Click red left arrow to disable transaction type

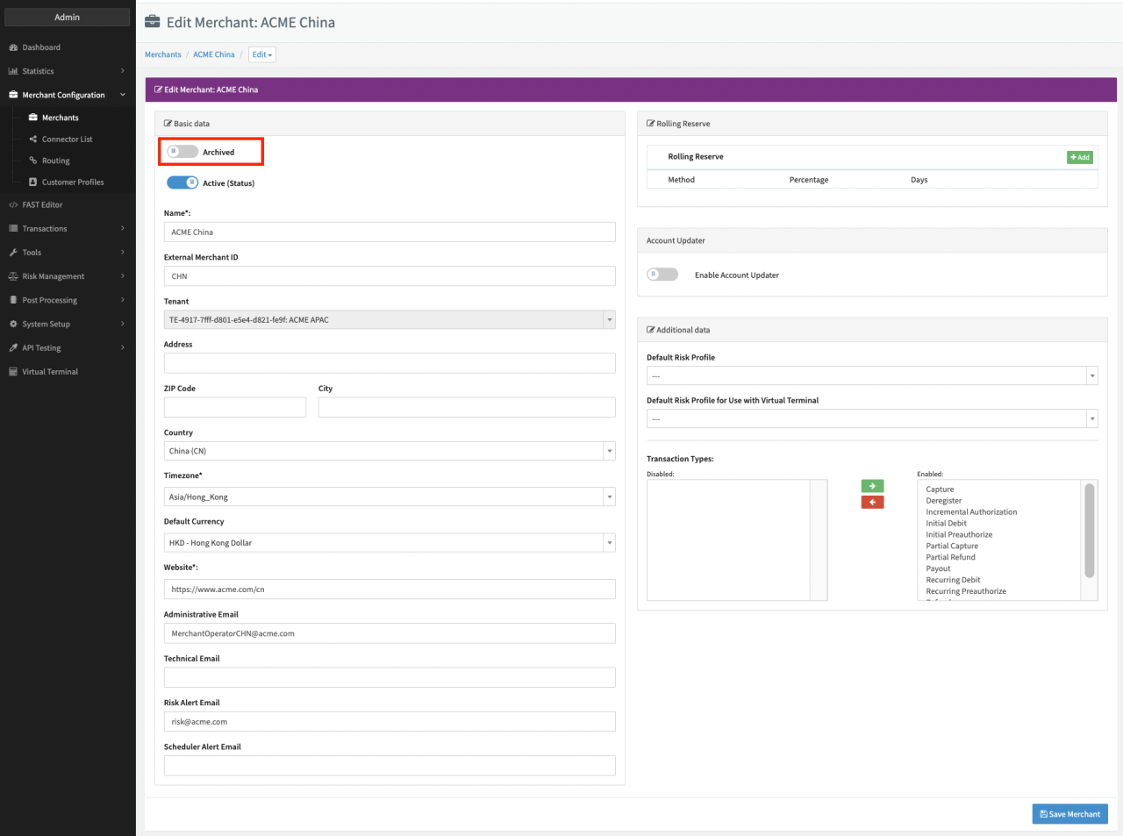pos(872,503)
